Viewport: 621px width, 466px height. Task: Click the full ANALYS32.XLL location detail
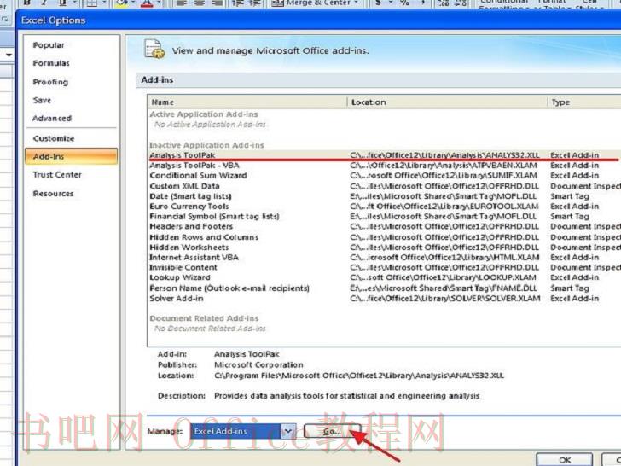(x=359, y=376)
